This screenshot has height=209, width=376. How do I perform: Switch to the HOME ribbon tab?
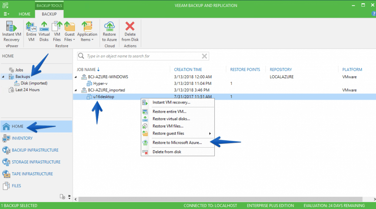point(25,14)
